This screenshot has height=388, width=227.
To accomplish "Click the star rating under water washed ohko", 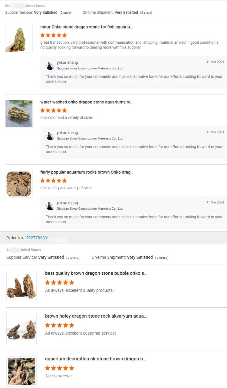I will coord(54,110).
